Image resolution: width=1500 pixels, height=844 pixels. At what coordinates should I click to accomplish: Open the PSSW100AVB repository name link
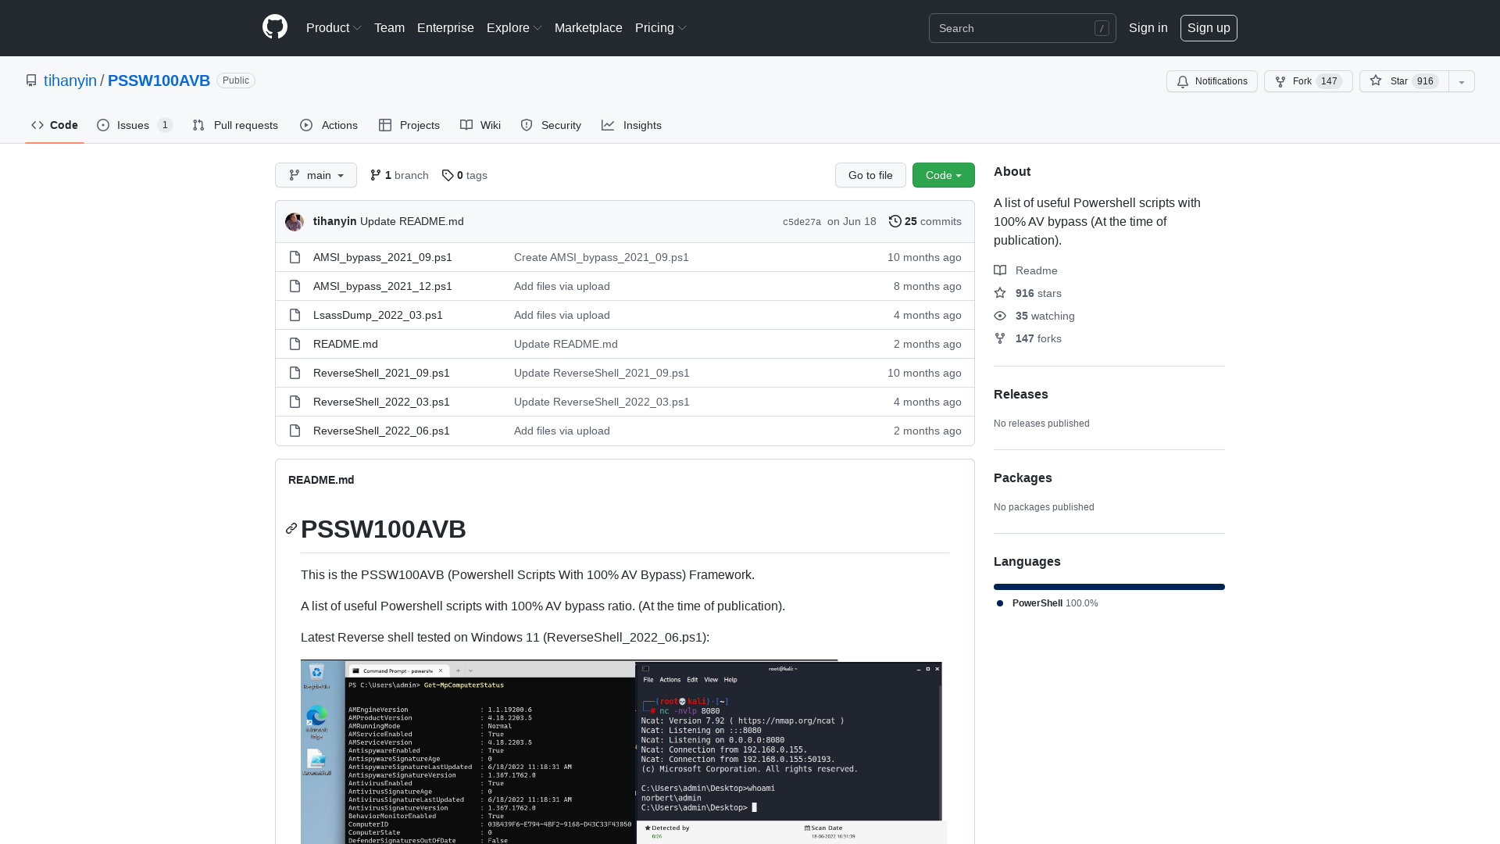(159, 80)
